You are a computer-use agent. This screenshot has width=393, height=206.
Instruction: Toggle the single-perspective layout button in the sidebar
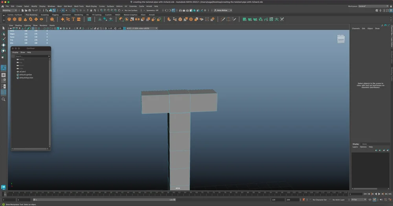tap(4, 75)
